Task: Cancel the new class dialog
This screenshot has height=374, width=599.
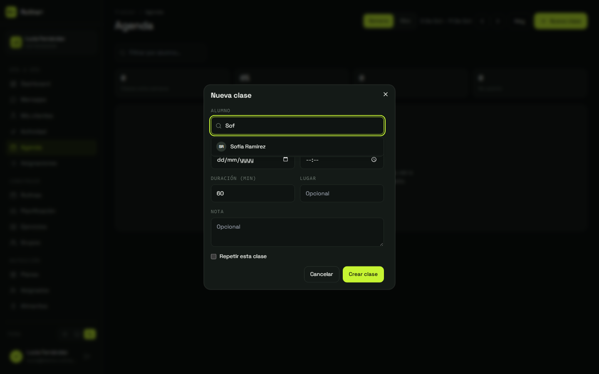Action: pos(322,274)
